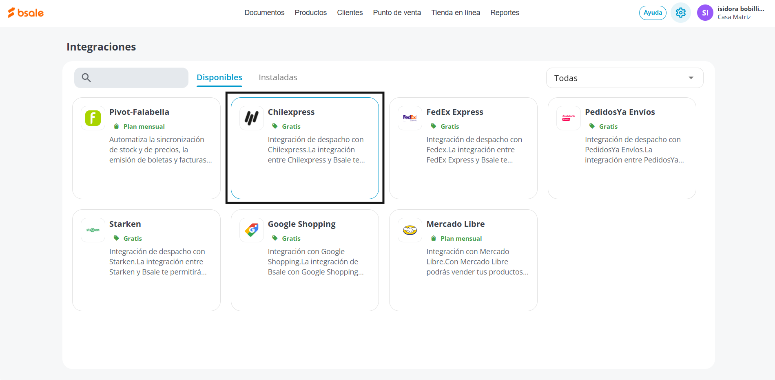Open the Pivot-Falabella integration title

pyautogui.click(x=139, y=112)
